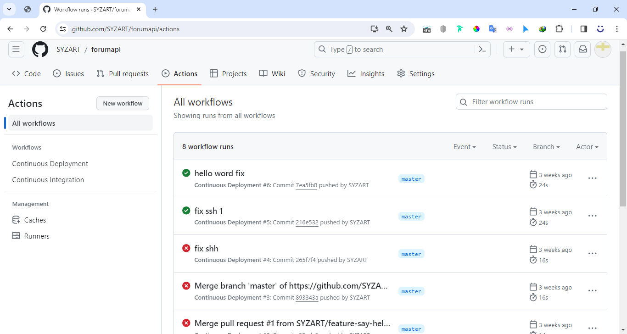Switch to the Wiki tab
Viewport: 627px width, 334px height.
pos(272,73)
